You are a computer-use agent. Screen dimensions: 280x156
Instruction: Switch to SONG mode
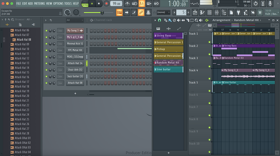tap(85, 5)
